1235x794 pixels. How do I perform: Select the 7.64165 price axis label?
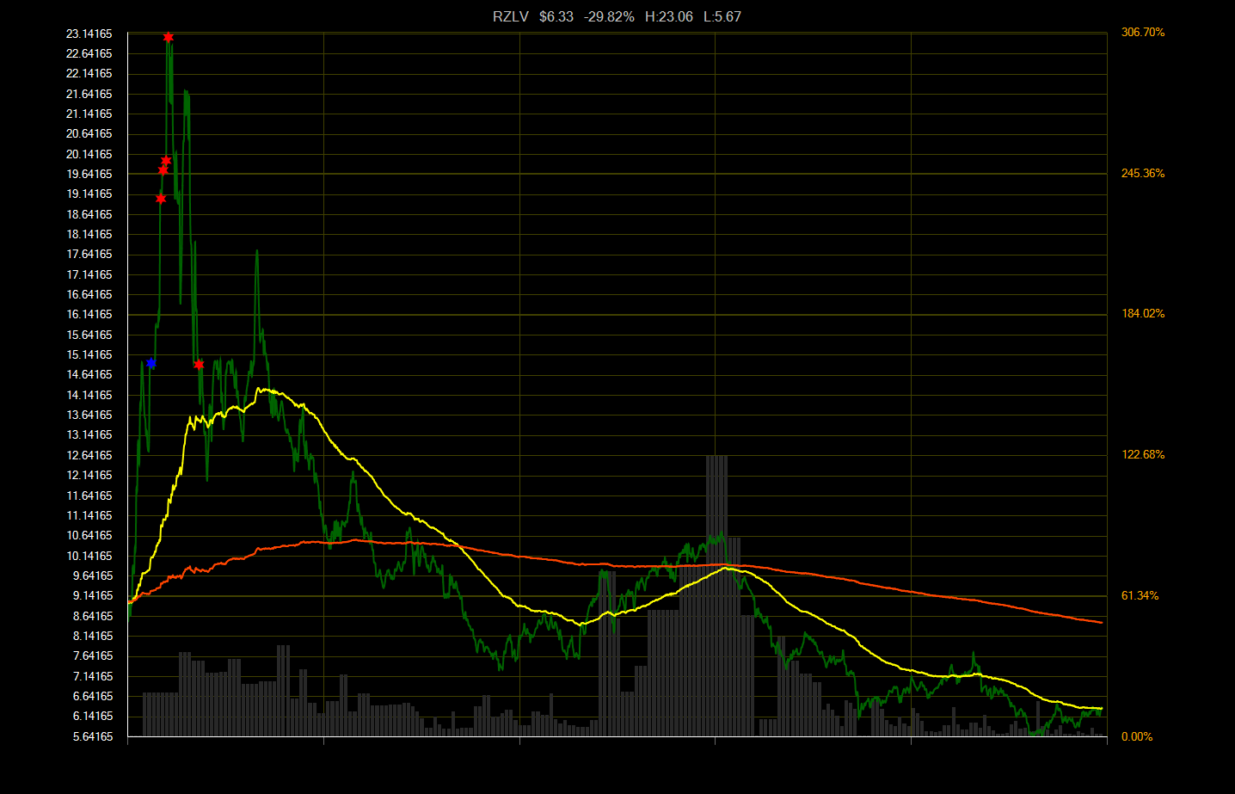tap(93, 656)
